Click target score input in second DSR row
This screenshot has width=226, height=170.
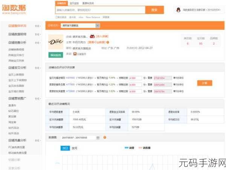pyautogui.click(x=136, y=85)
